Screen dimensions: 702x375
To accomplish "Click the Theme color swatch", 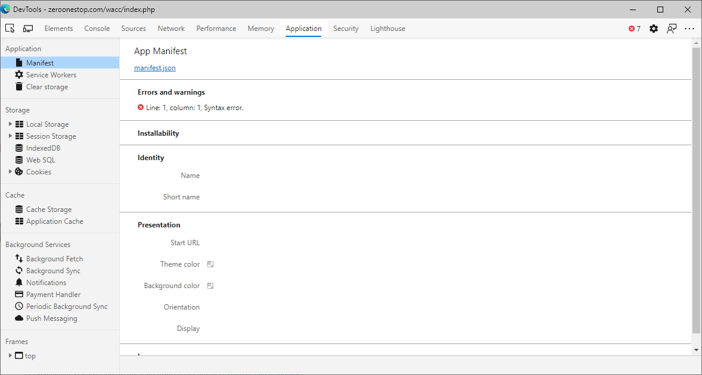I will point(210,264).
